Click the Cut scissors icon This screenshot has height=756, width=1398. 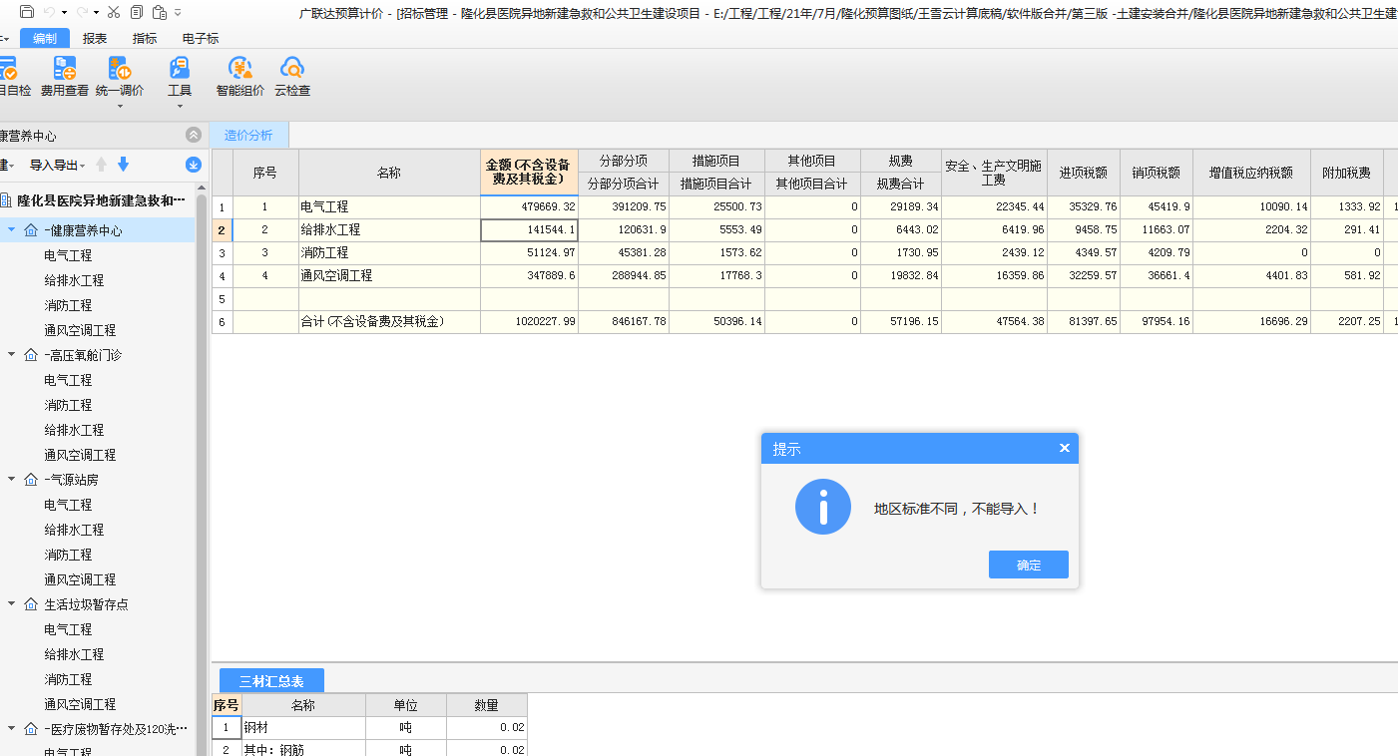point(114,12)
